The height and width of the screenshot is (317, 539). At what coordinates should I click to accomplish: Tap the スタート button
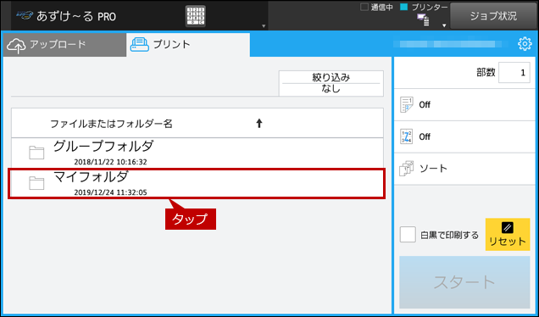(x=464, y=282)
